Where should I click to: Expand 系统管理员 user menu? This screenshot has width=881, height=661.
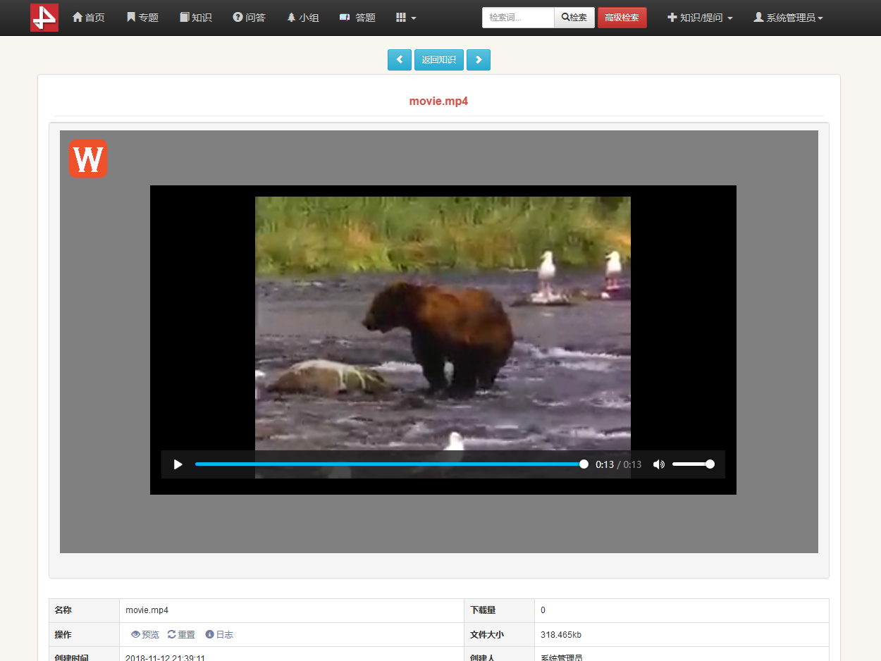[x=788, y=18]
